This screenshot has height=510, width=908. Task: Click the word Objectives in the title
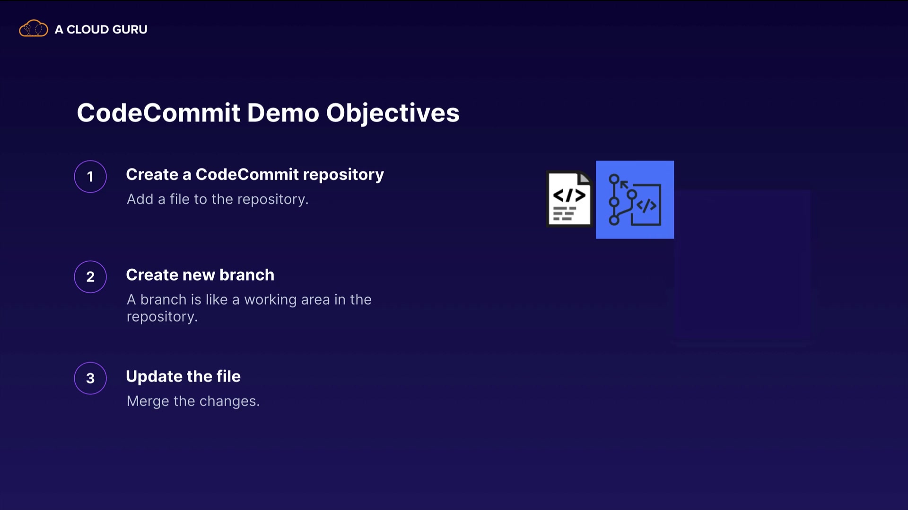(393, 113)
